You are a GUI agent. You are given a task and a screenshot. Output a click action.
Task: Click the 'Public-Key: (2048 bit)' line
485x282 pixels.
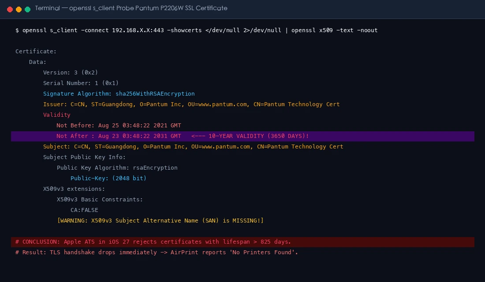(x=108, y=178)
